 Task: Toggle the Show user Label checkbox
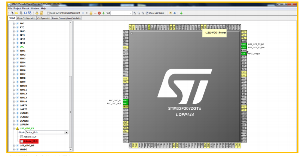[x=147, y=13]
